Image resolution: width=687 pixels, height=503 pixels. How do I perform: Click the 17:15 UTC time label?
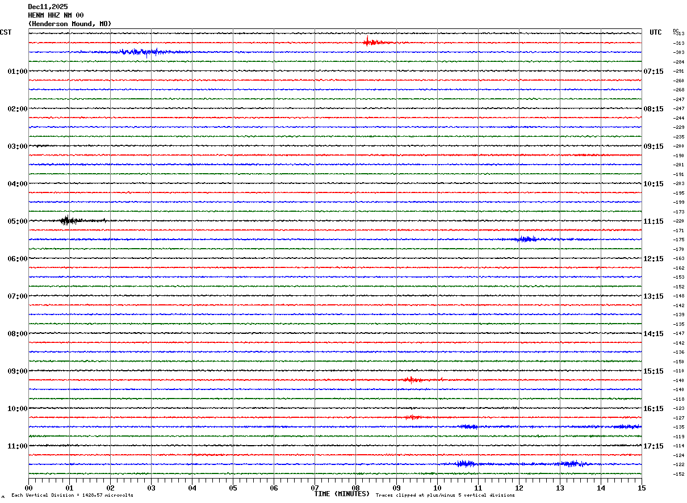pyautogui.click(x=653, y=446)
